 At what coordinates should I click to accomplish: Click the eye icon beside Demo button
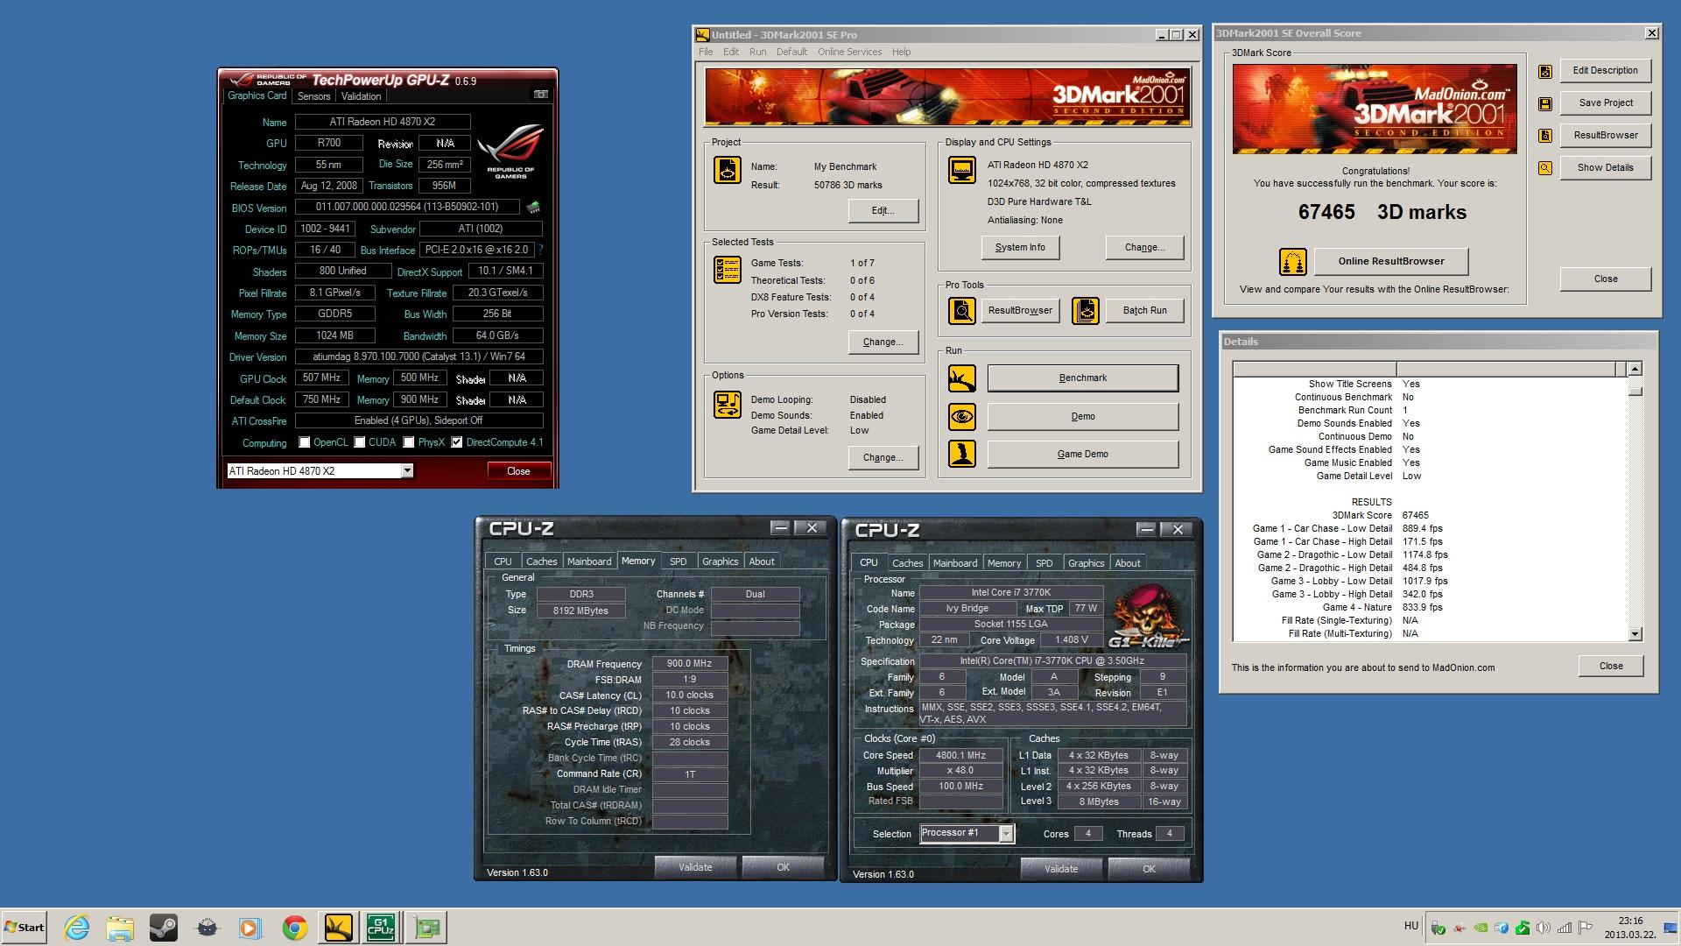[962, 416]
